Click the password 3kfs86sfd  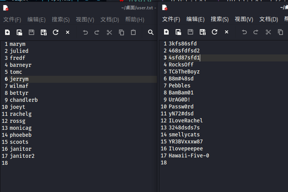click(183, 44)
